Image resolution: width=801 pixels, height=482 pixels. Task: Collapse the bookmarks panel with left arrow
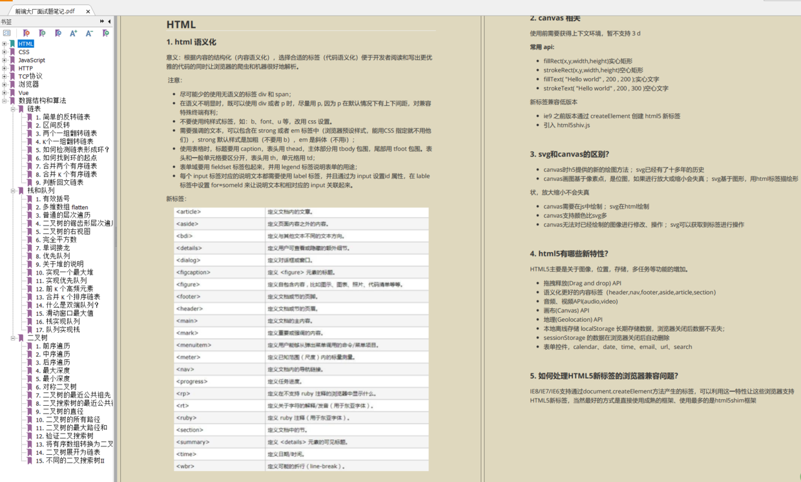coord(109,21)
